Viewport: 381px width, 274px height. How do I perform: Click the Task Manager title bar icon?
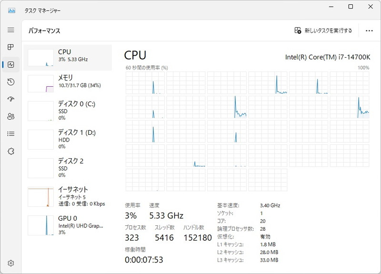(11, 10)
